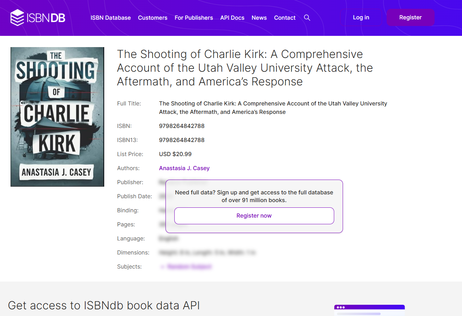Click the book title heading
This screenshot has width=462, height=316.
pyautogui.click(x=245, y=68)
